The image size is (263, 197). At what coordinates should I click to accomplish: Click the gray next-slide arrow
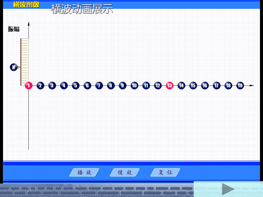228,189
